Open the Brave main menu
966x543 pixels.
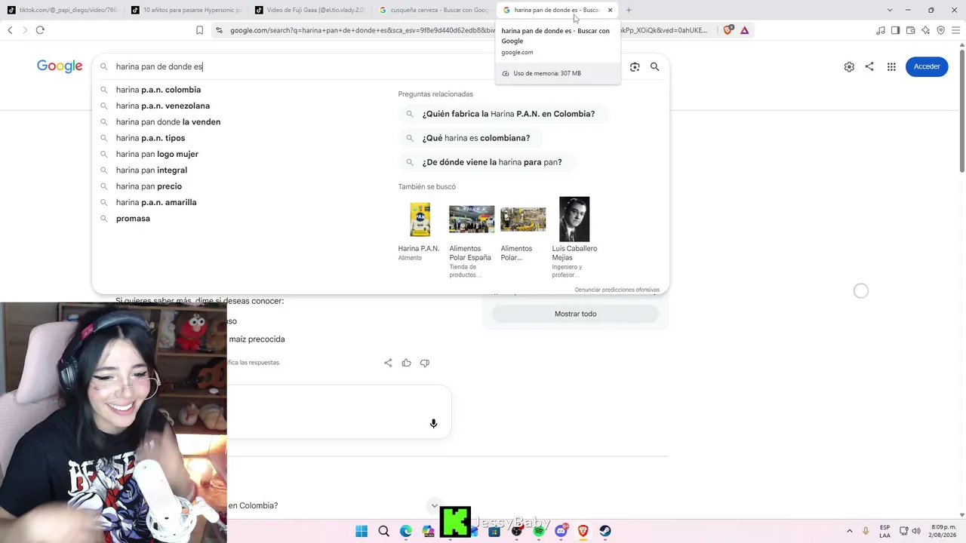(955, 30)
